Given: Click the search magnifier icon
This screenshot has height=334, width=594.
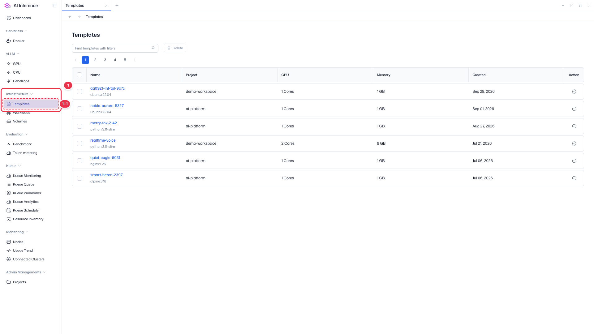Looking at the screenshot, I should tap(153, 48).
